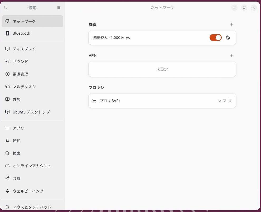Click the 検索 magnifier icon in the sidebar list
Screen dimensions: 261x212
(7, 153)
